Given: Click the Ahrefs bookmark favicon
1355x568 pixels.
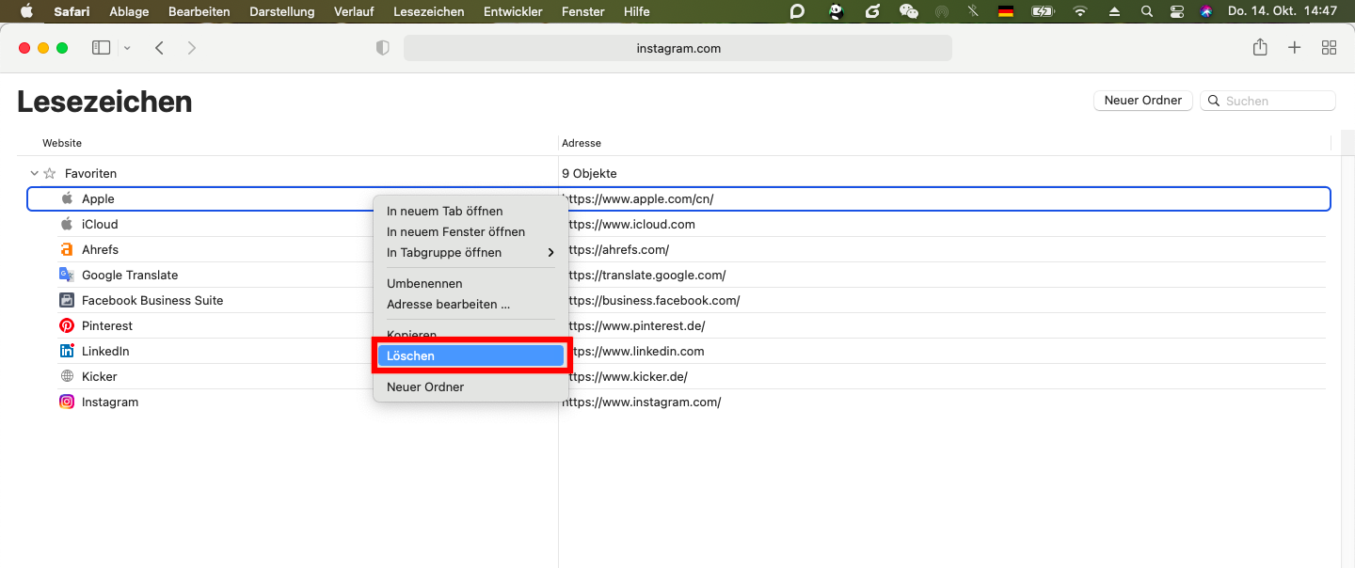Looking at the screenshot, I should click(x=67, y=249).
